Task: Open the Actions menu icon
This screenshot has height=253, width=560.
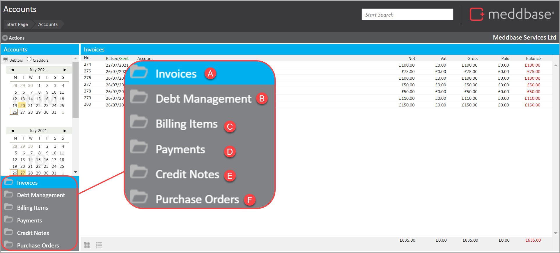Action: tap(5, 38)
